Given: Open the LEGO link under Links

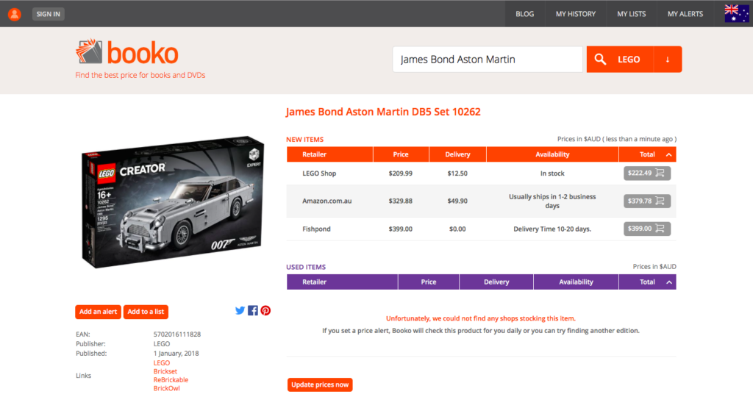Looking at the screenshot, I should pyautogui.click(x=161, y=363).
